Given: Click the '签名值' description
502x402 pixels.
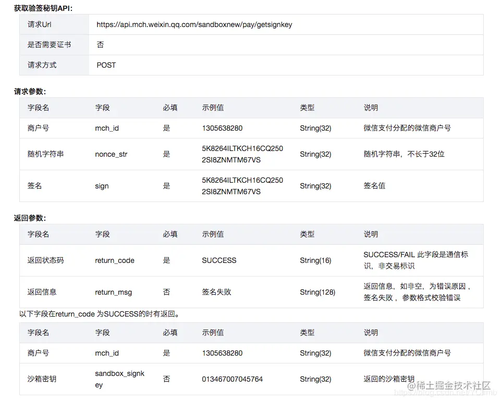Looking at the screenshot, I should (x=374, y=185).
